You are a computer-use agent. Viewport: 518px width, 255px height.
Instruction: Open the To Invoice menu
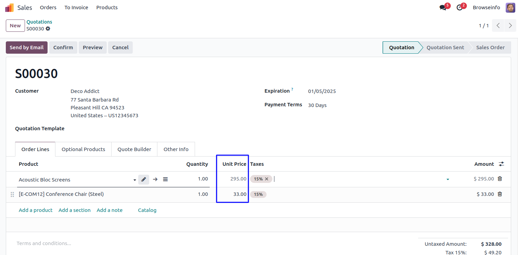coord(76,8)
